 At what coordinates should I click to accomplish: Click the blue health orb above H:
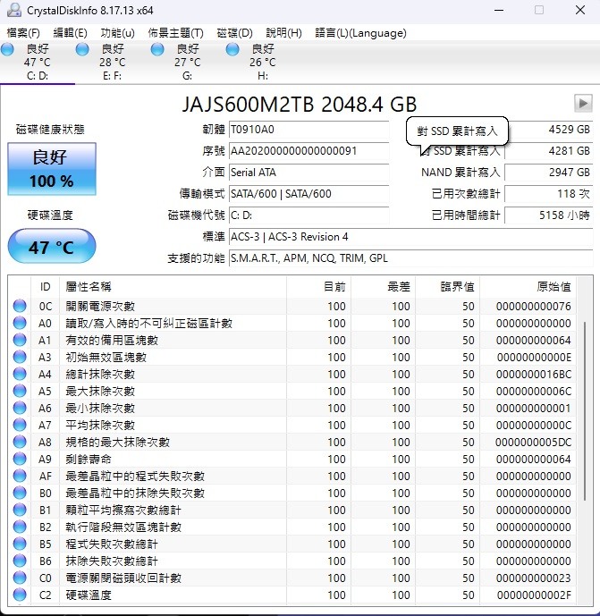point(232,49)
